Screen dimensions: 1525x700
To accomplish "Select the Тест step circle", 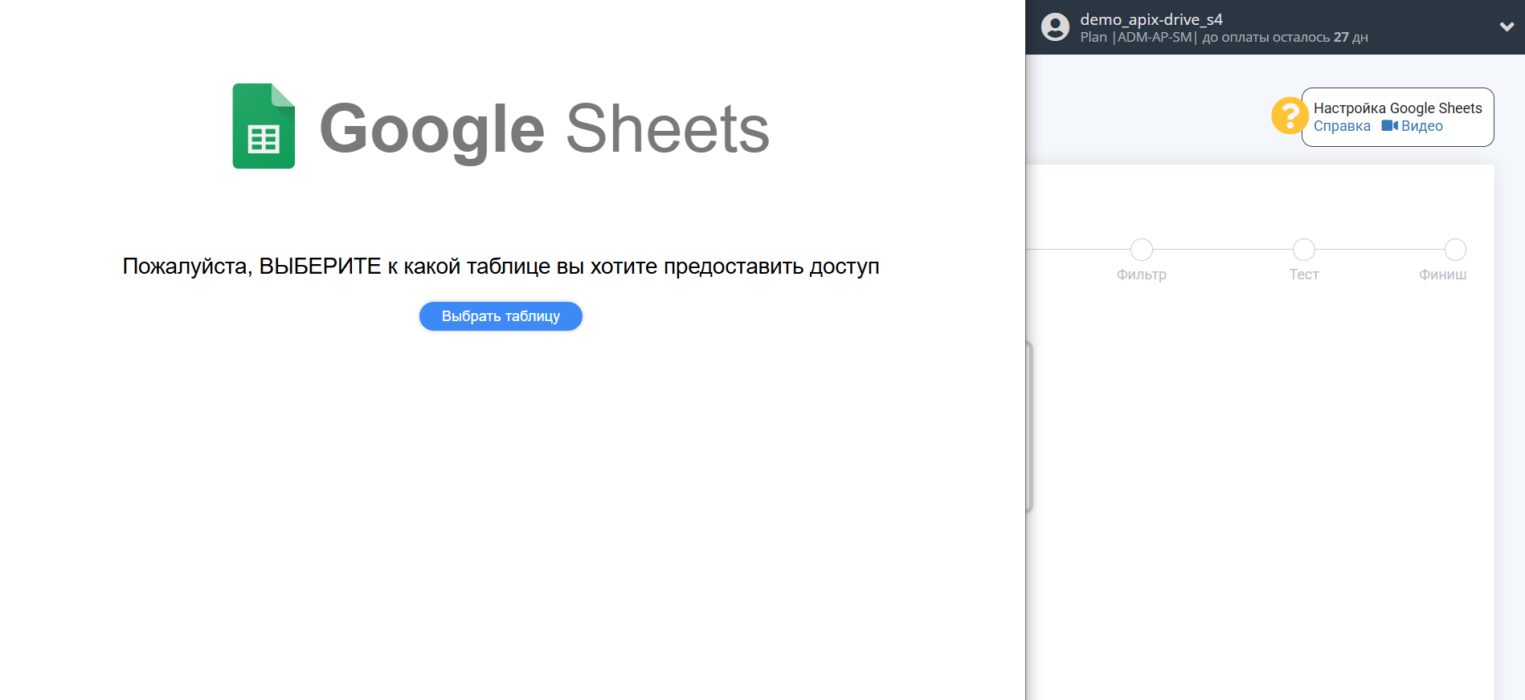I will pyautogui.click(x=1303, y=250).
